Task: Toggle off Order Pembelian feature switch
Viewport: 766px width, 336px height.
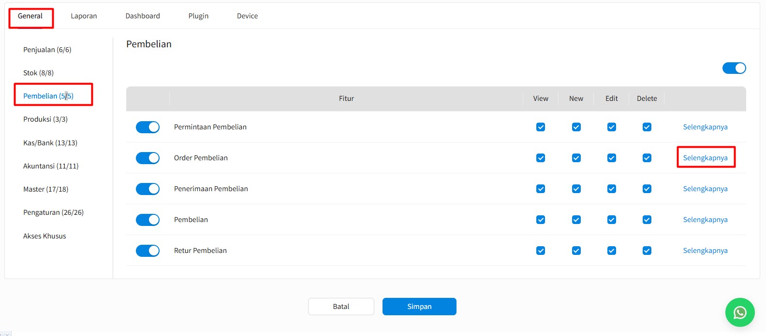Action: click(x=147, y=158)
